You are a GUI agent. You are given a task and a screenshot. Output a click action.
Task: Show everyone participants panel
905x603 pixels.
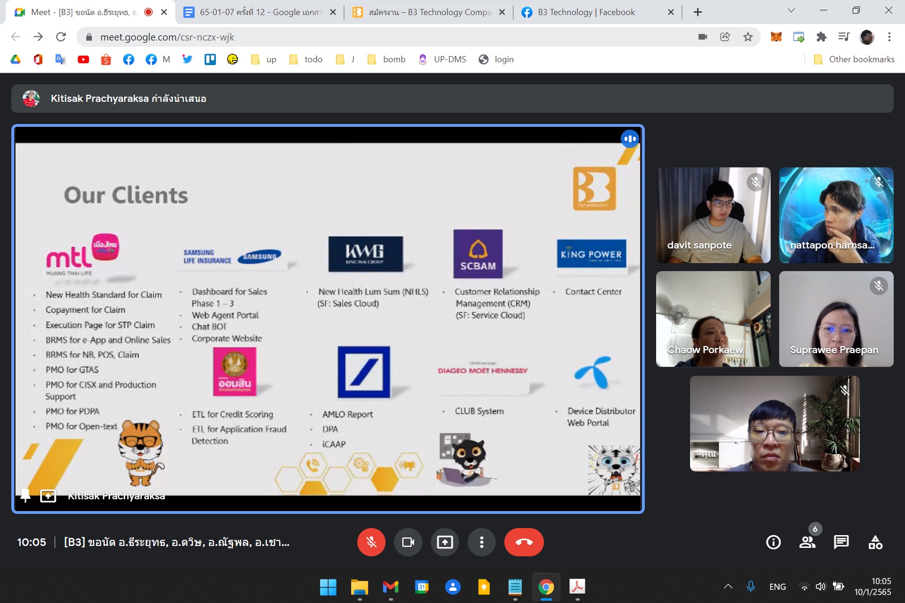coord(807,542)
